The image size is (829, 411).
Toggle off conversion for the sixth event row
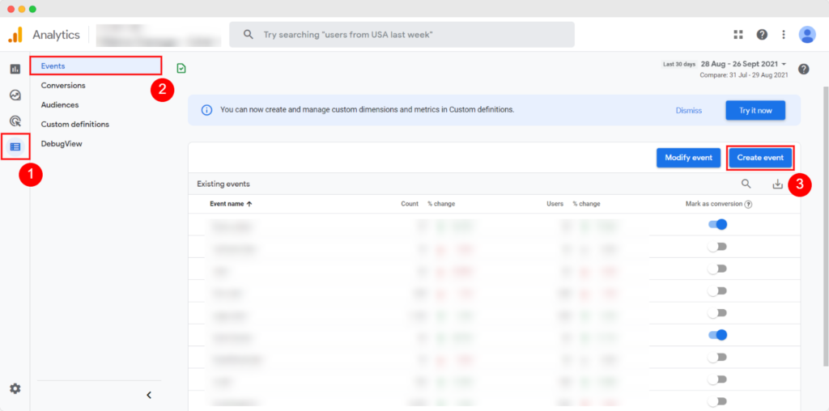[x=717, y=335]
